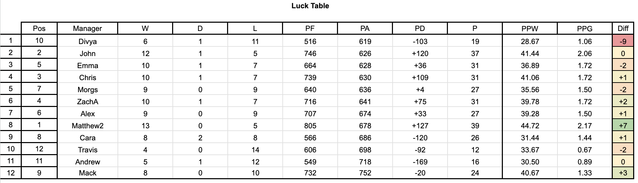Select Chris's PPW value 41.06

pyautogui.click(x=529, y=78)
